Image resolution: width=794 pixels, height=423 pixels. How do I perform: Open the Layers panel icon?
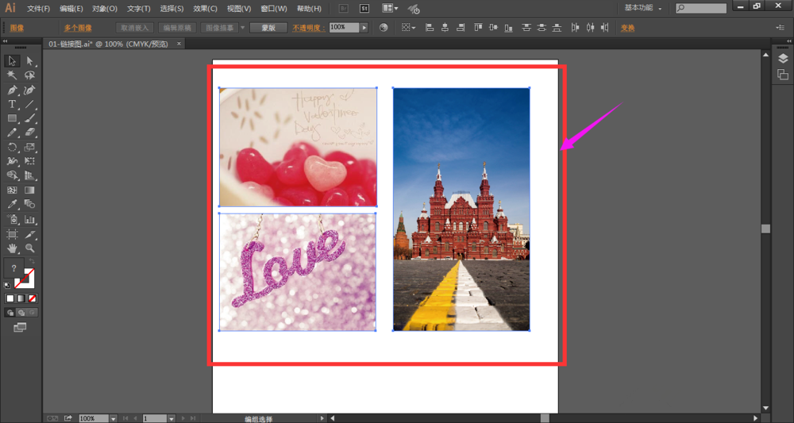(782, 58)
